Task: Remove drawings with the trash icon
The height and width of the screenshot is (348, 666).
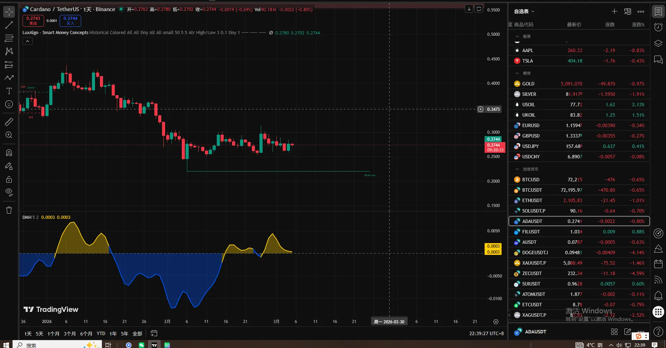Action: coord(9,210)
